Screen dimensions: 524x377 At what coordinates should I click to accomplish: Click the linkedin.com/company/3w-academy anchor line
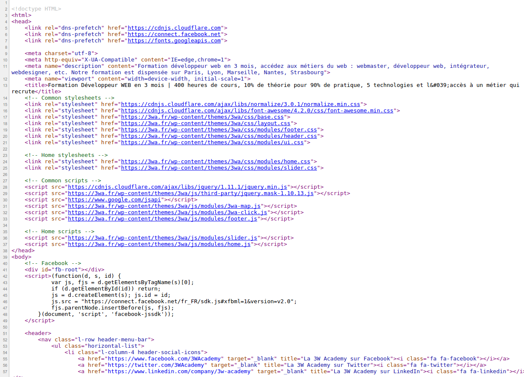(301, 371)
